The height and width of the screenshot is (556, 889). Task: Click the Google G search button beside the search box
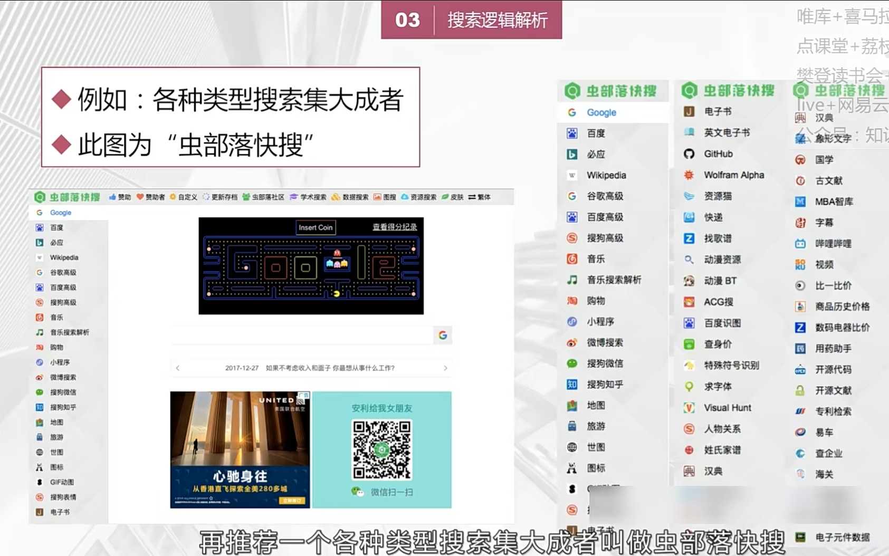443,335
